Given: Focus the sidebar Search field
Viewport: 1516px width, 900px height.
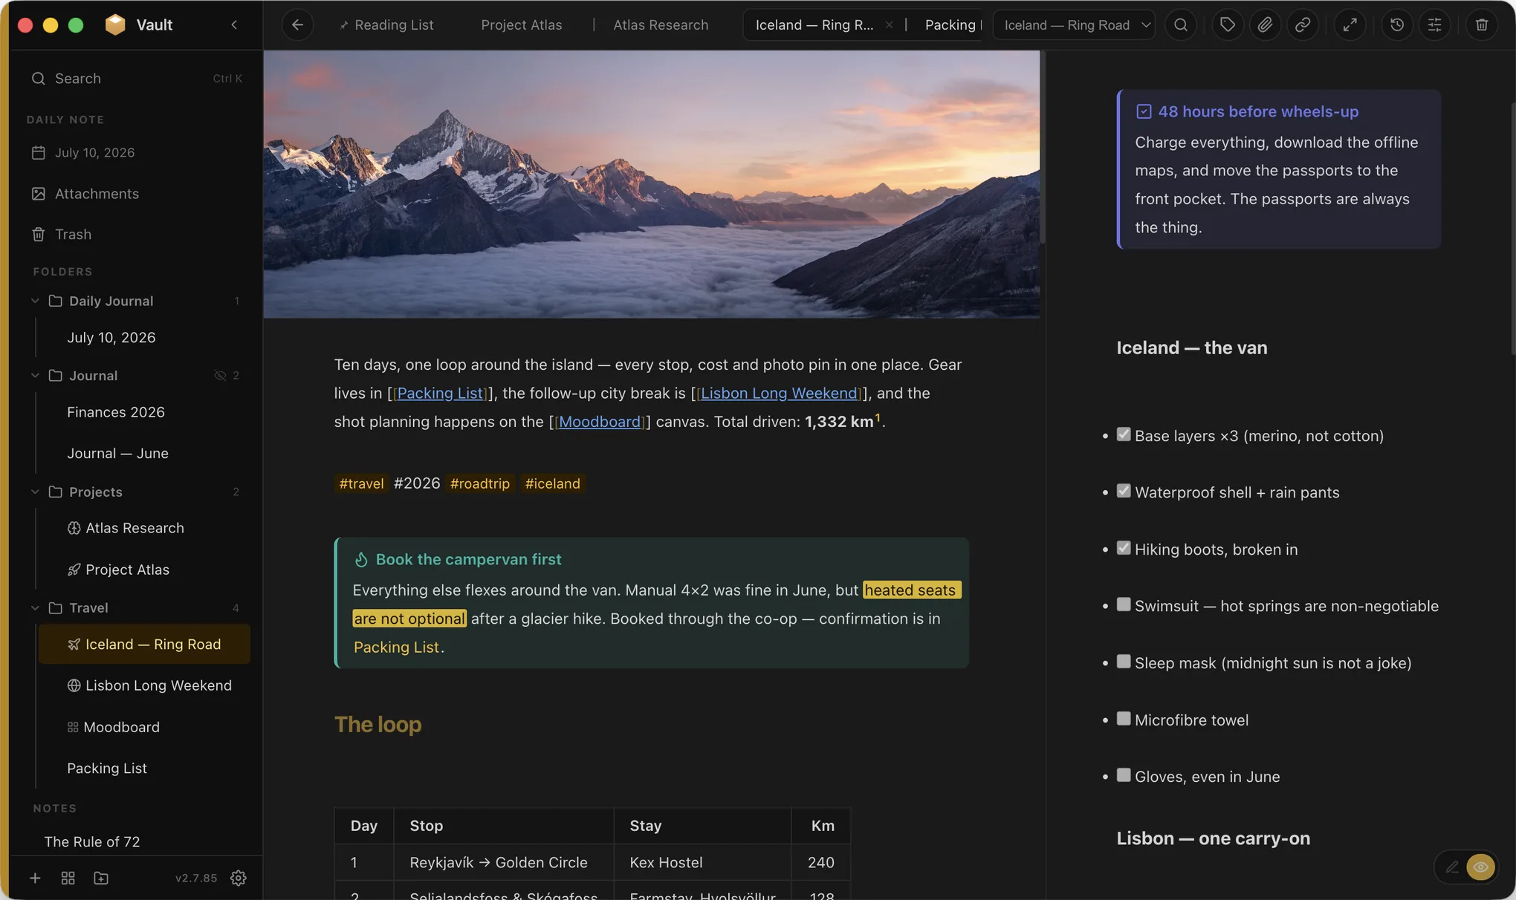Looking at the screenshot, I should (137, 78).
